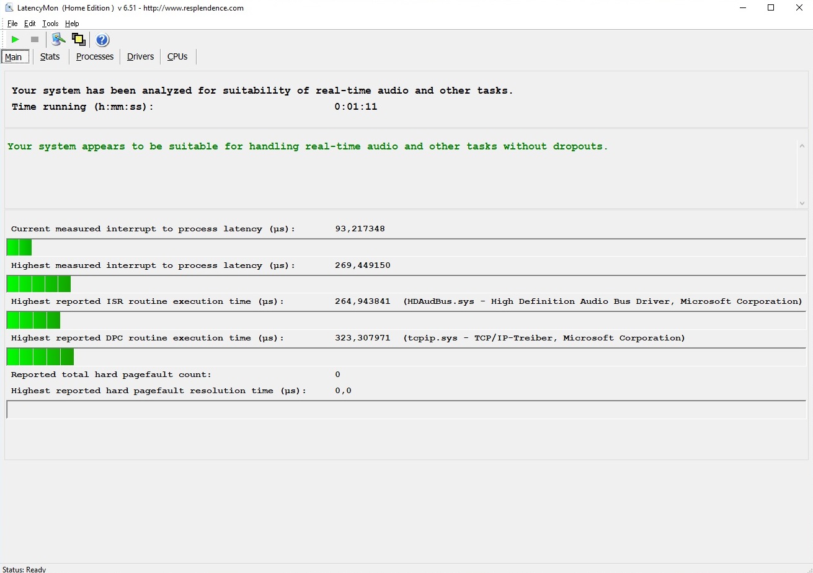
Task: Click the DPC time value 323,307971
Action: 363,338
